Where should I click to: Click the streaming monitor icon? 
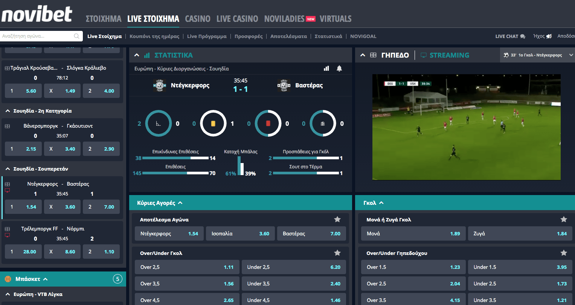424,55
